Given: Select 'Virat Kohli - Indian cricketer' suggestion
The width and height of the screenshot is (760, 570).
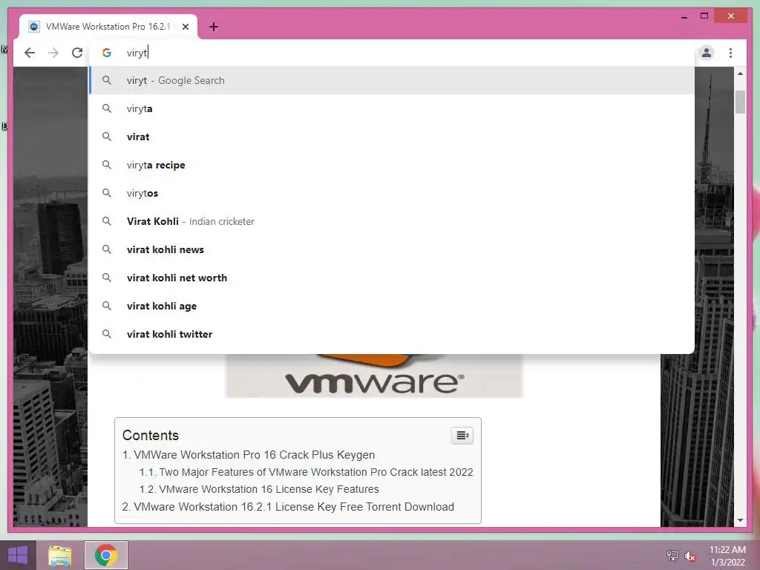Looking at the screenshot, I should [x=392, y=221].
